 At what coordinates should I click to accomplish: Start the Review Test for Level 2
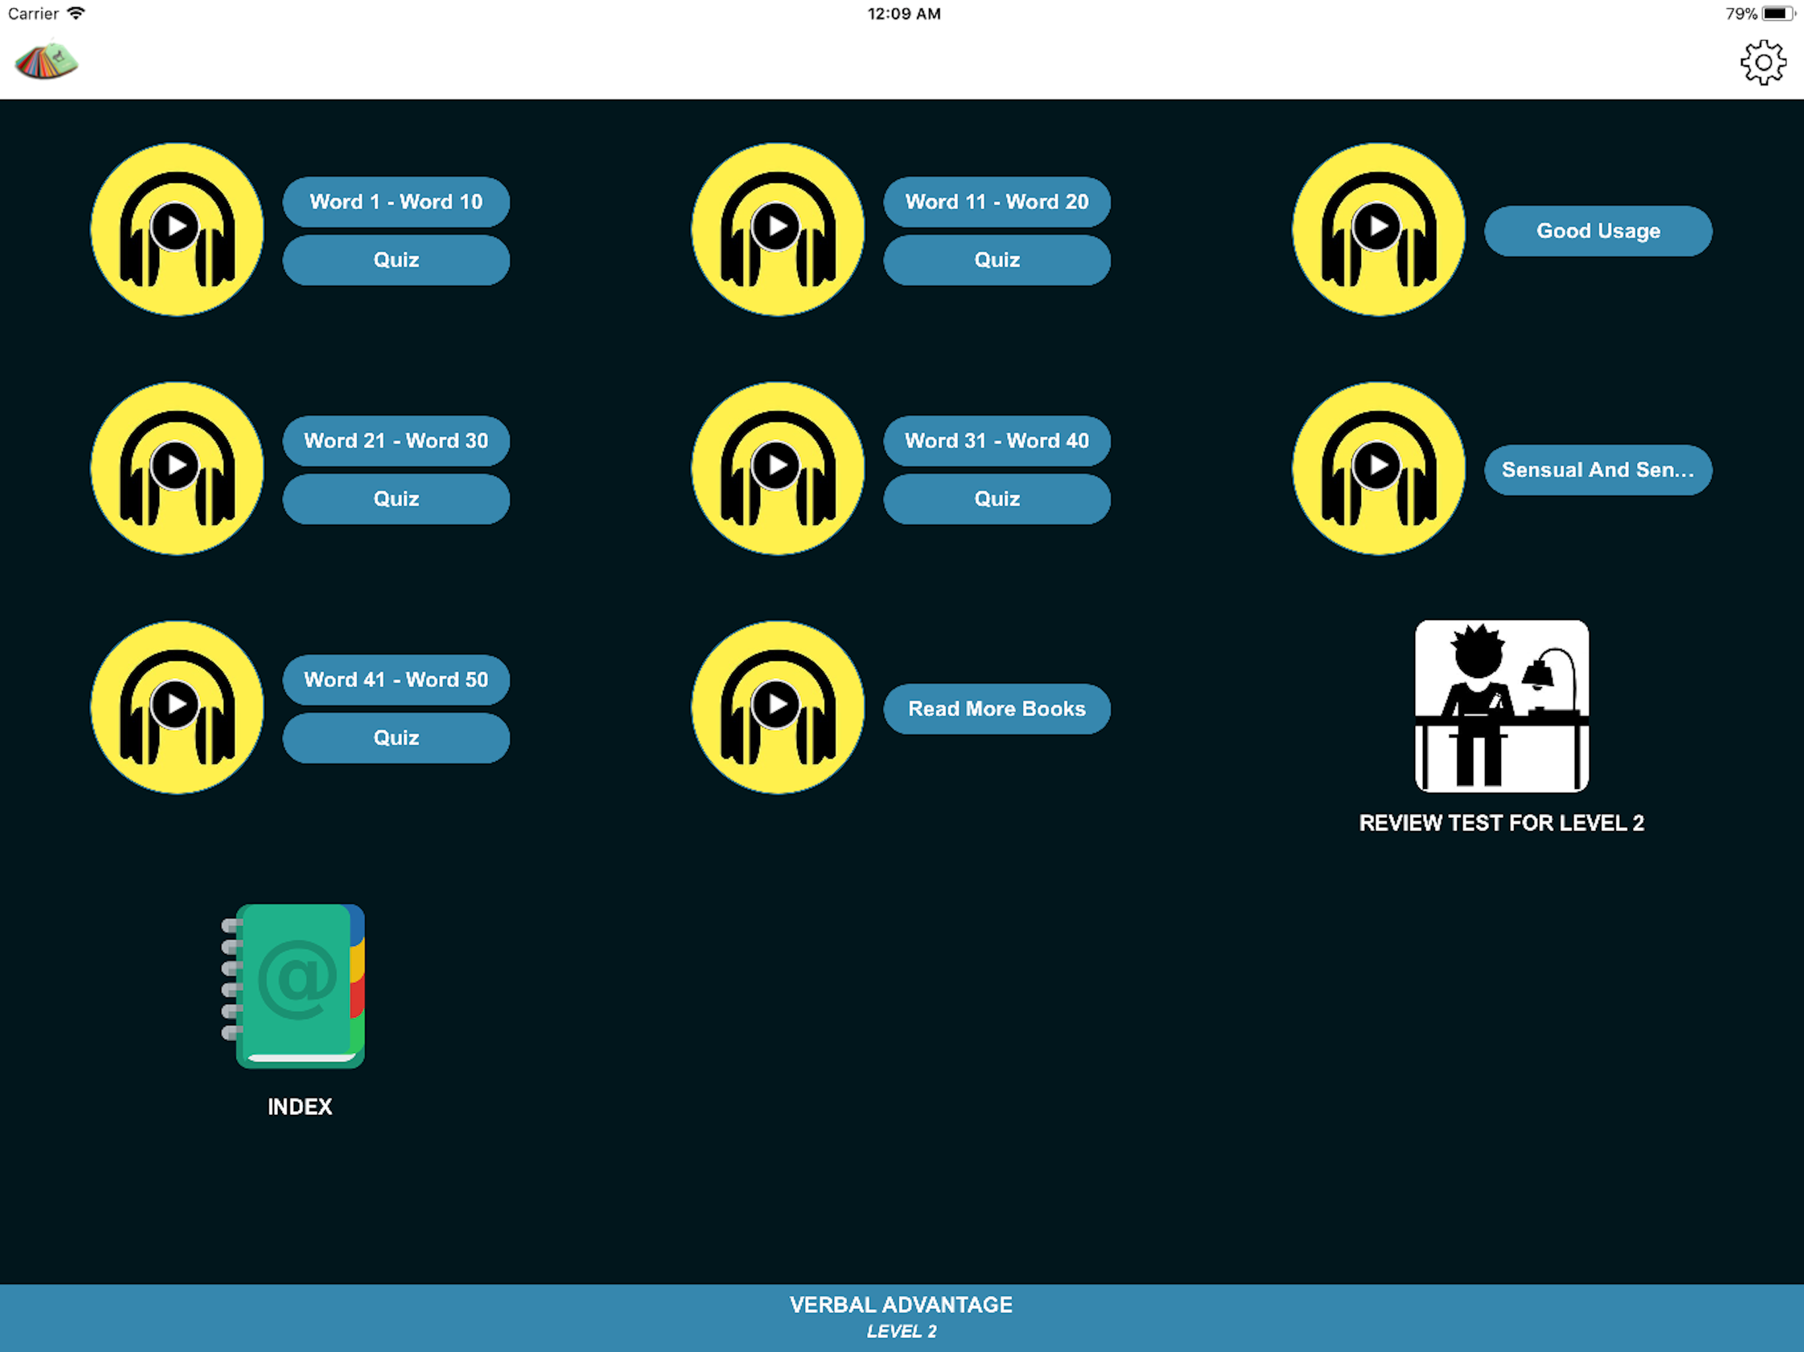1501,706
